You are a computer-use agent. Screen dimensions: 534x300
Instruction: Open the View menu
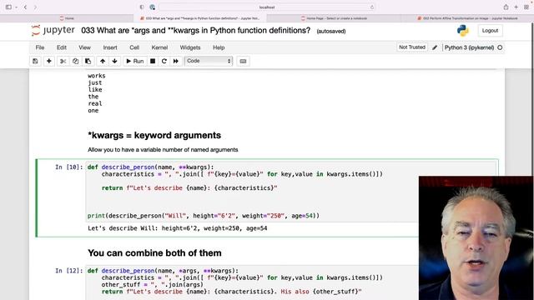click(84, 47)
